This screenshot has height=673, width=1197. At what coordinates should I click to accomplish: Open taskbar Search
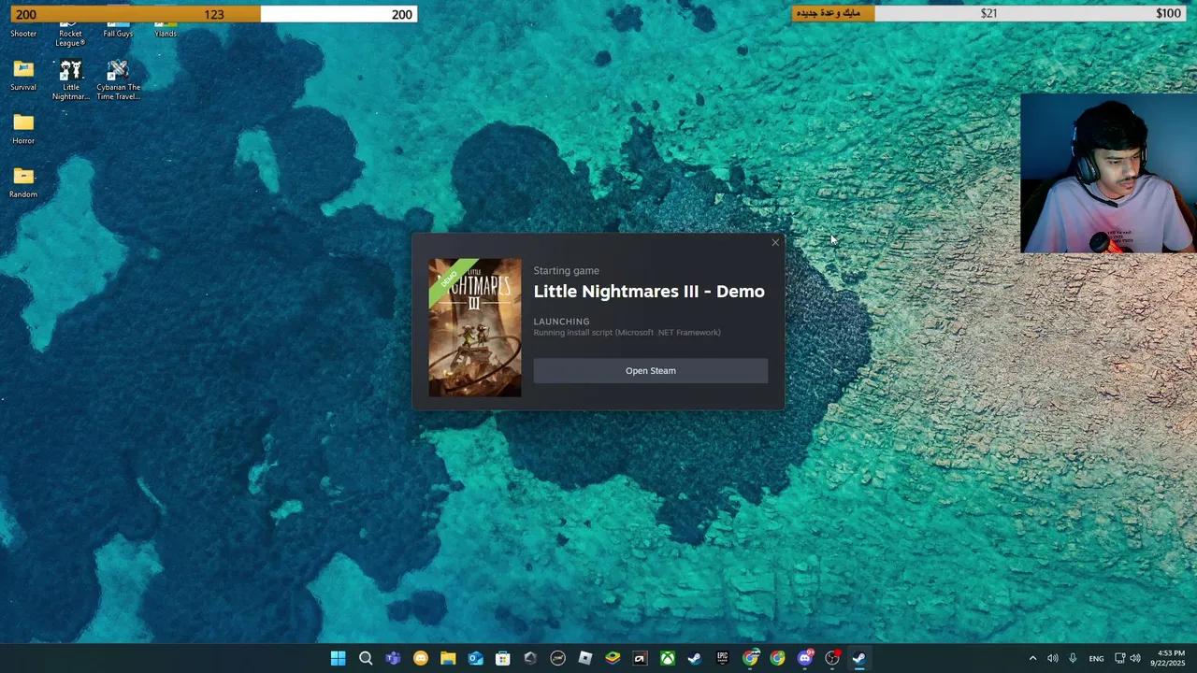(x=366, y=658)
